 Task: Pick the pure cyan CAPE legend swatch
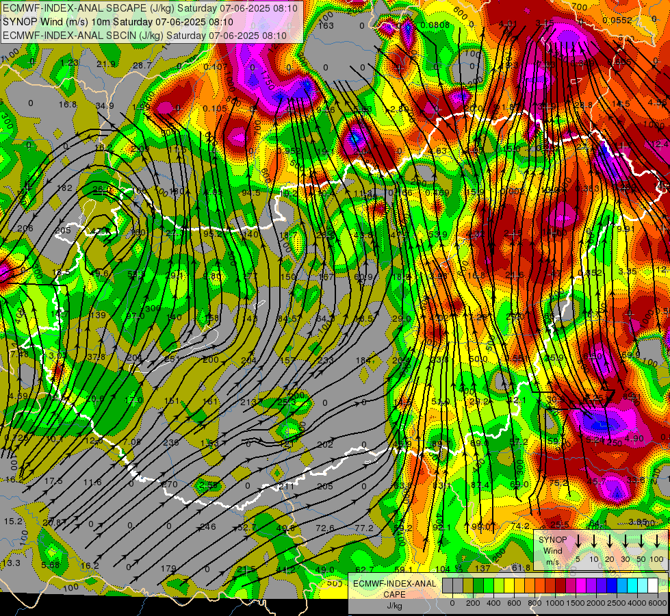point(632,586)
